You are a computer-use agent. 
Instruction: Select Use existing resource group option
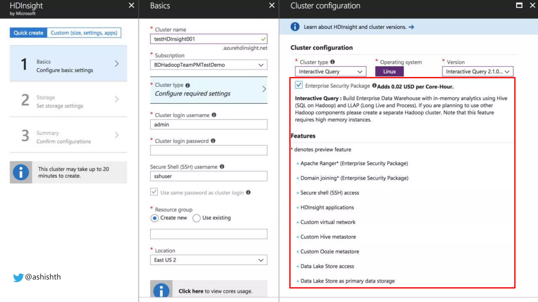196,218
